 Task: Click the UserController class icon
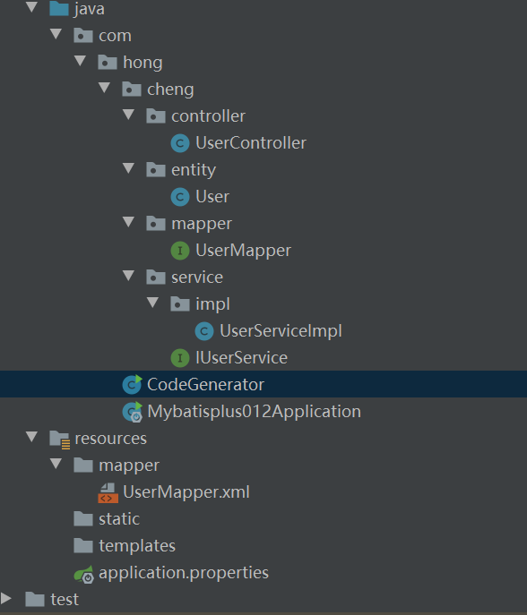point(180,143)
